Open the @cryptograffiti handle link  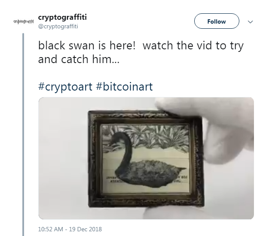58,26
